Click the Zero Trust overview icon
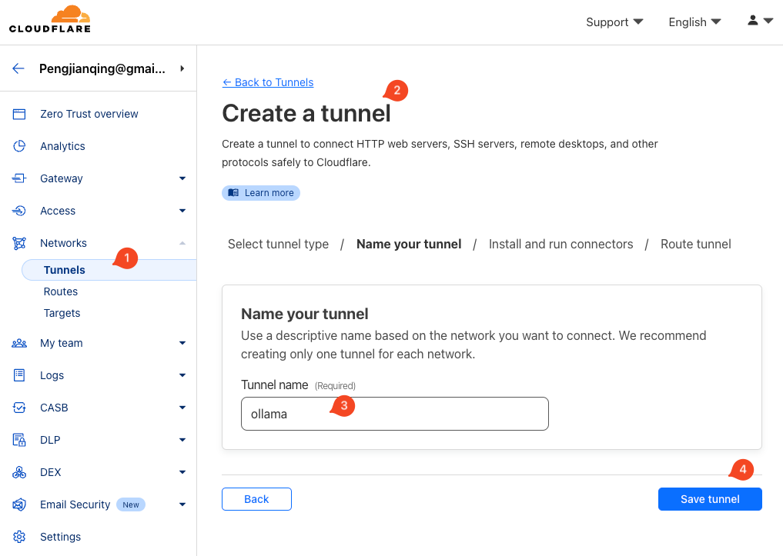This screenshot has width=783, height=556. (19, 114)
